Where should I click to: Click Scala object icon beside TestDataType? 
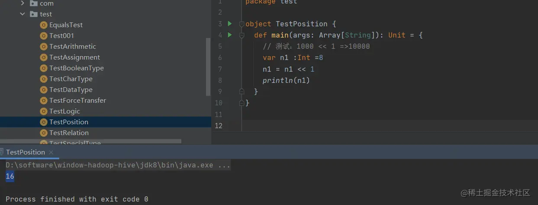click(43, 90)
